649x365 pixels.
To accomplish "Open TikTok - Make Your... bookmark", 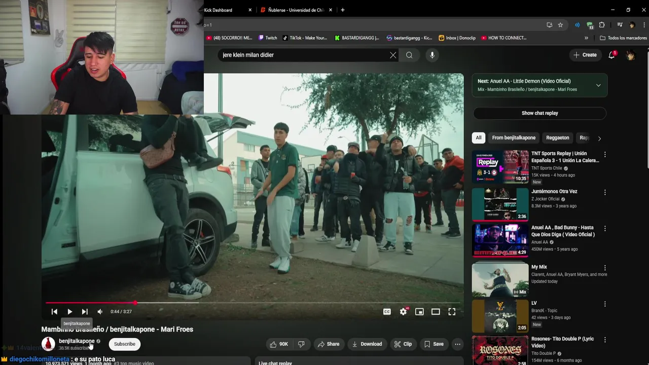I will tap(305, 38).
